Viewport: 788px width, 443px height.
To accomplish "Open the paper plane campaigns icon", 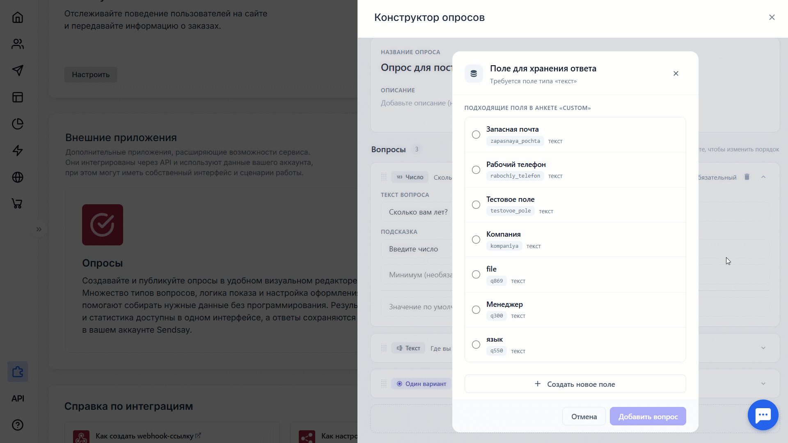I will point(18,71).
